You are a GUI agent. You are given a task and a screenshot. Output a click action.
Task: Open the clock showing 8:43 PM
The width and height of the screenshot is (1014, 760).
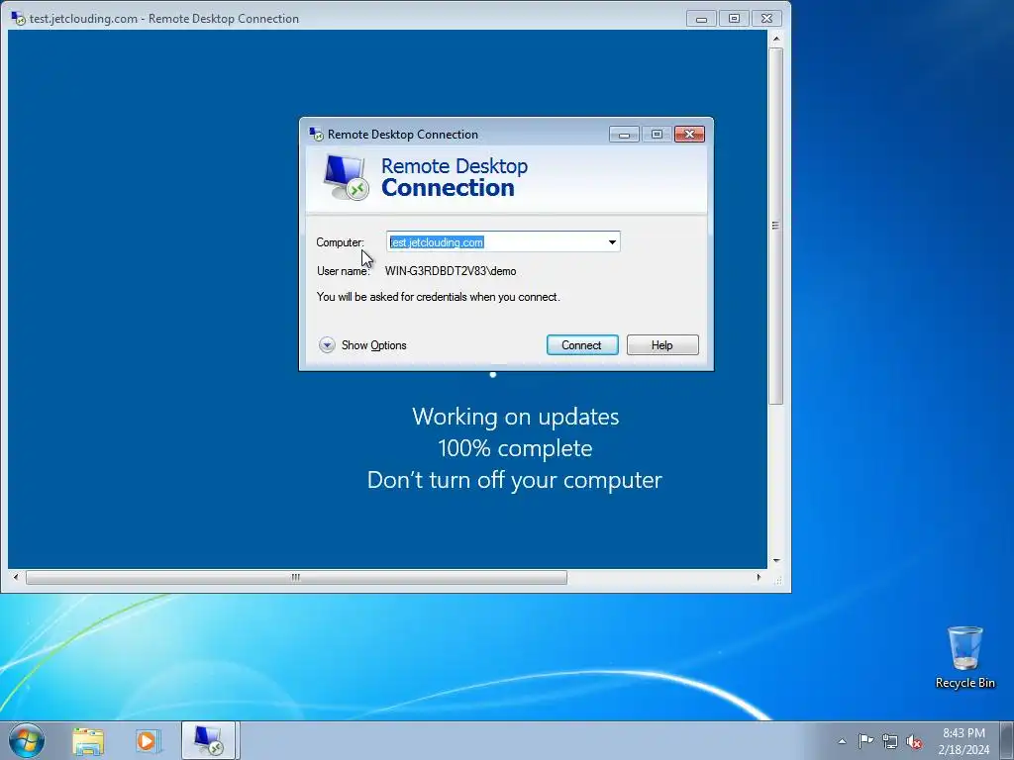coord(963,740)
